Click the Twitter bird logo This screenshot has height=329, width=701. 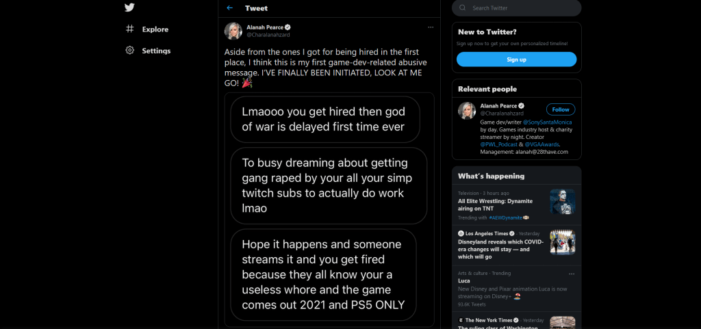[130, 8]
